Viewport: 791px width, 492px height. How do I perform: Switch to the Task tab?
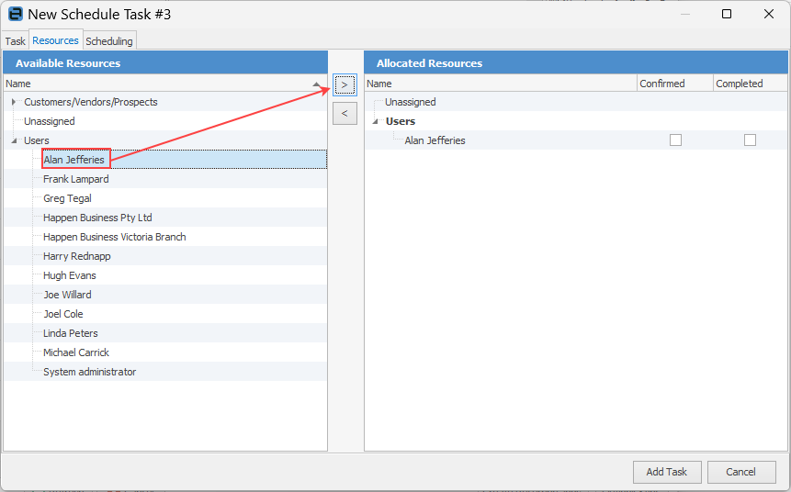tap(15, 40)
